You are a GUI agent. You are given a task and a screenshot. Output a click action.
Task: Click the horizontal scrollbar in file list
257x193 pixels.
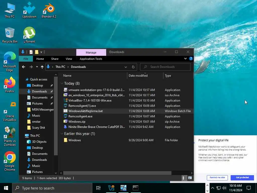click(x=117, y=173)
